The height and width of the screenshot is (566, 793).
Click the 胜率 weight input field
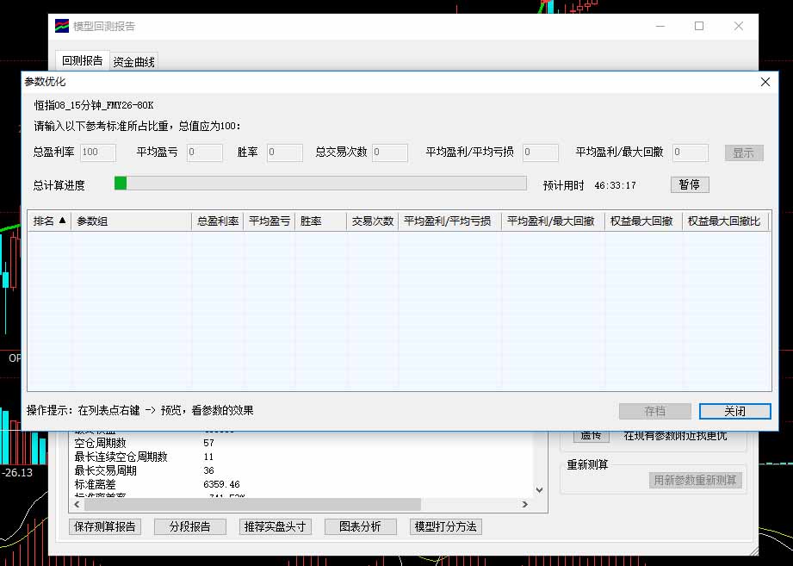coord(284,152)
